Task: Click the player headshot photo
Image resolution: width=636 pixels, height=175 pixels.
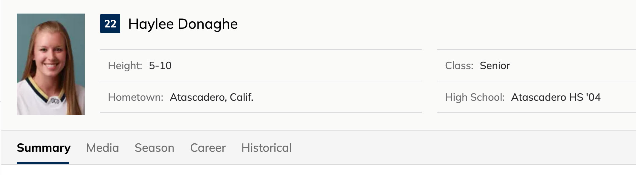Action: coord(51,64)
